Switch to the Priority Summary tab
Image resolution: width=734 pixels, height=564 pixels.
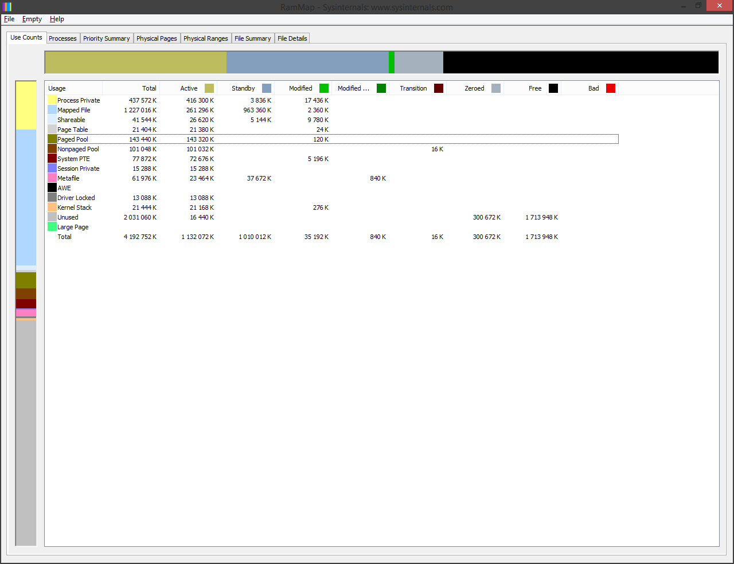click(x=106, y=38)
